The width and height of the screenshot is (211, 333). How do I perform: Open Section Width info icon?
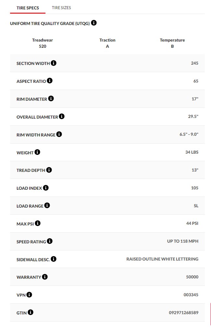(x=54, y=63)
